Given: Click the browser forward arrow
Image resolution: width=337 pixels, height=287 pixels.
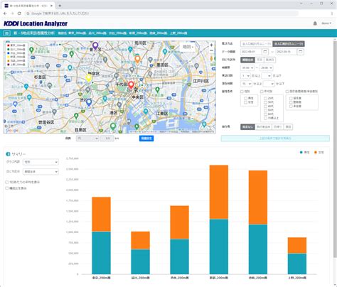Looking at the screenshot, I should (x=12, y=13).
